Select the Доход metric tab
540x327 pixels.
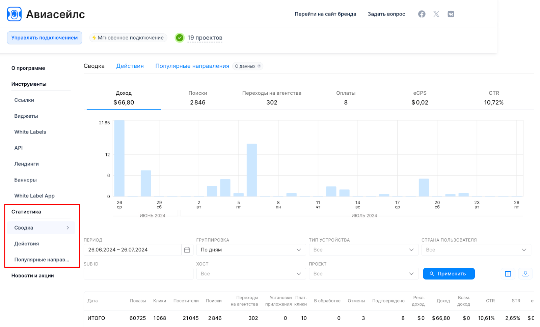(124, 98)
